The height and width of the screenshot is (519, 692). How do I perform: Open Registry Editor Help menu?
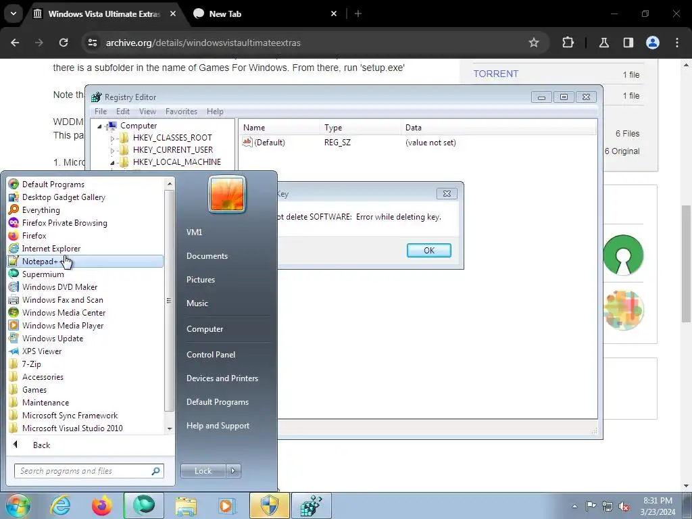tap(215, 112)
